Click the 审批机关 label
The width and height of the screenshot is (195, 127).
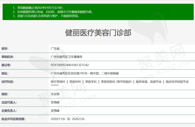(x=8, y=57)
